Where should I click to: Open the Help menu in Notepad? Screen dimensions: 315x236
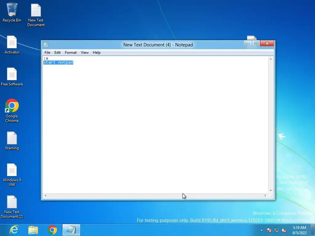tap(97, 52)
